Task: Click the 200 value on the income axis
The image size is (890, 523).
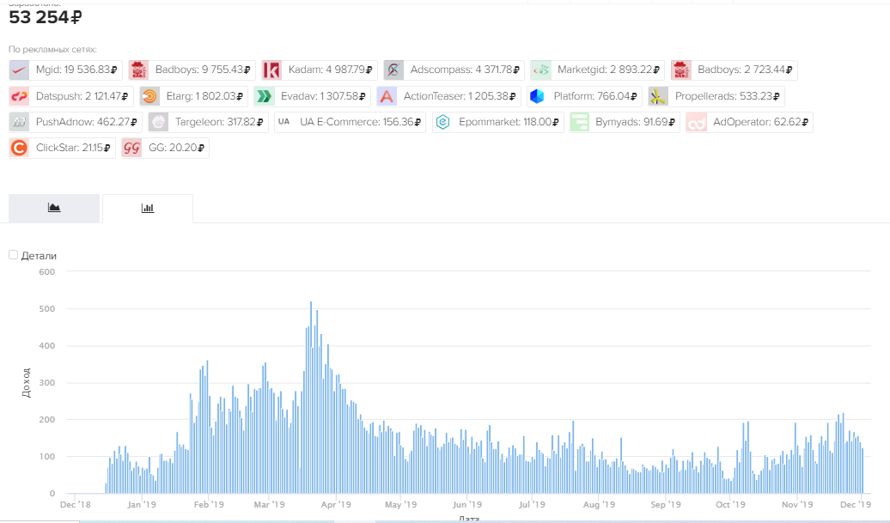Action: coord(47,420)
